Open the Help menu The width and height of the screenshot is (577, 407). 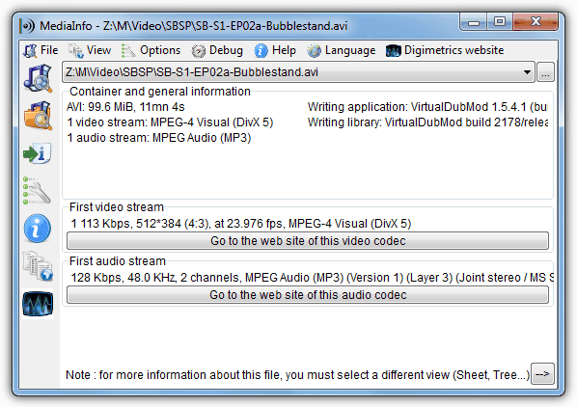click(275, 50)
